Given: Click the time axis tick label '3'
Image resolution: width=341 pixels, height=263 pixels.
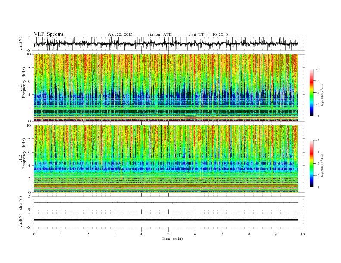Looking at the screenshot, I should tap(115, 234).
